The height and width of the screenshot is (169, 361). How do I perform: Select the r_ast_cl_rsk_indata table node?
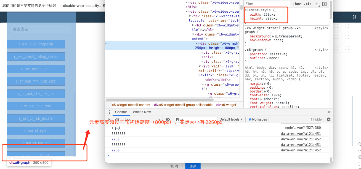click(36, 118)
